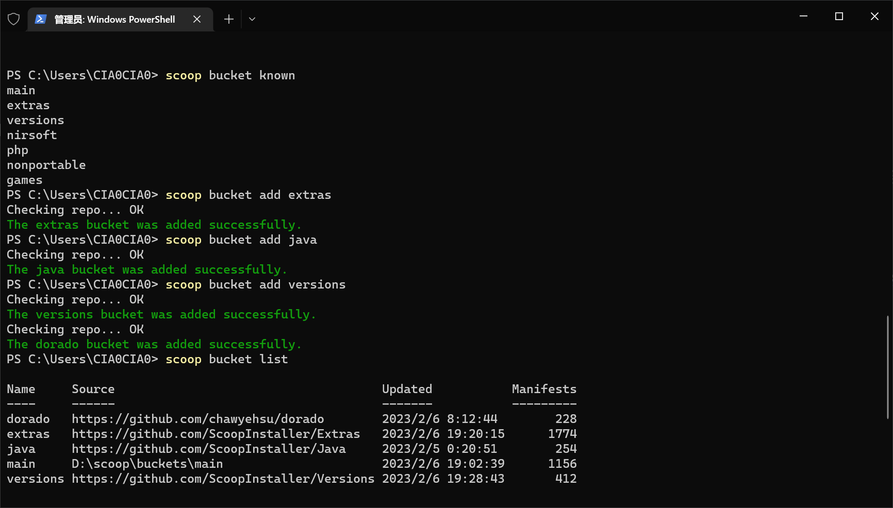Click the vertical scrollbar thumb
Viewport: 893px width, 508px height.
pos(887,367)
